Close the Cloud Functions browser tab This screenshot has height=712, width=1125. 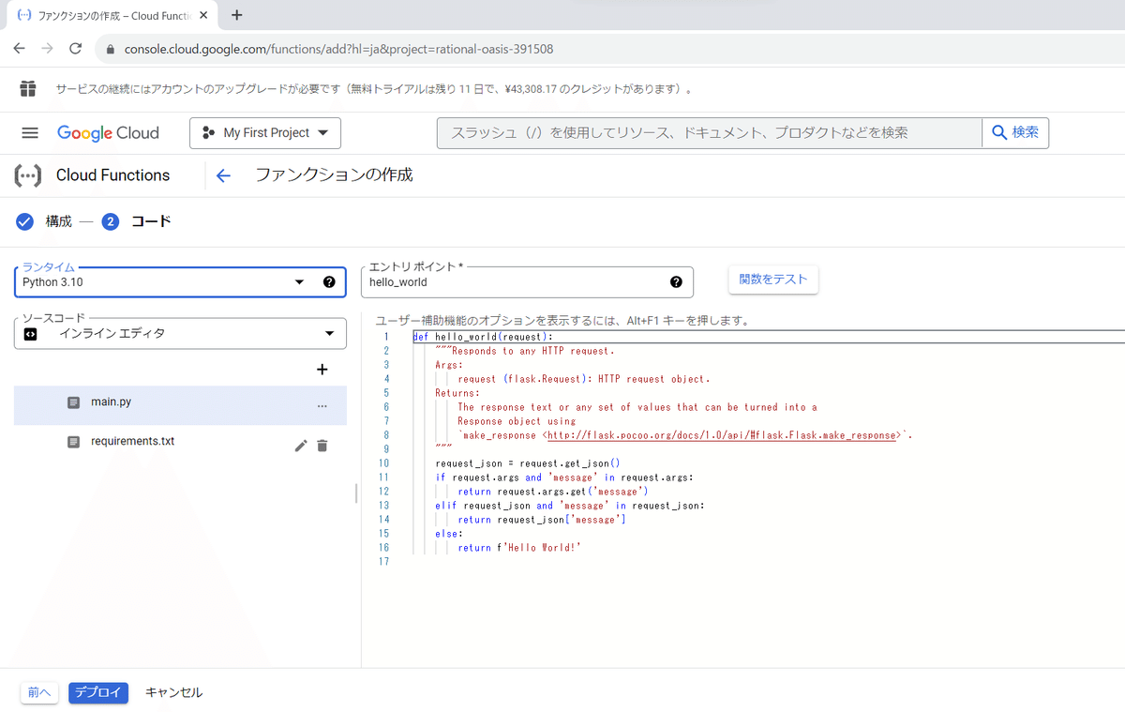pyautogui.click(x=204, y=15)
